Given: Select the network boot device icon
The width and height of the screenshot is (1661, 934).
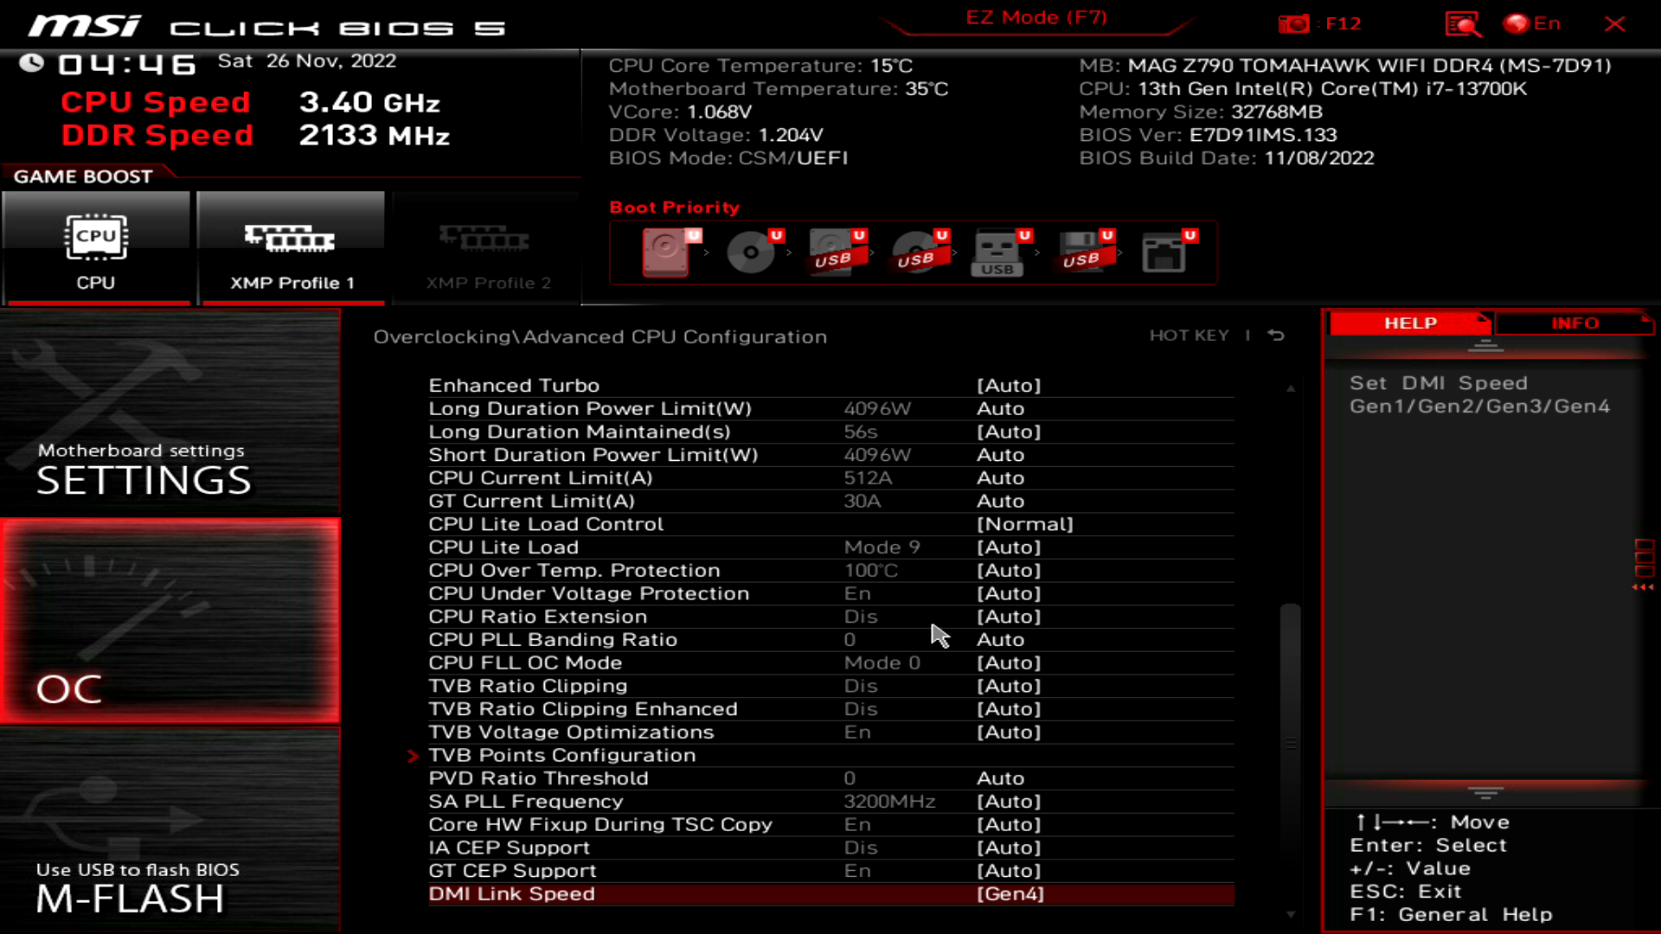Looking at the screenshot, I should [x=1166, y=252].
